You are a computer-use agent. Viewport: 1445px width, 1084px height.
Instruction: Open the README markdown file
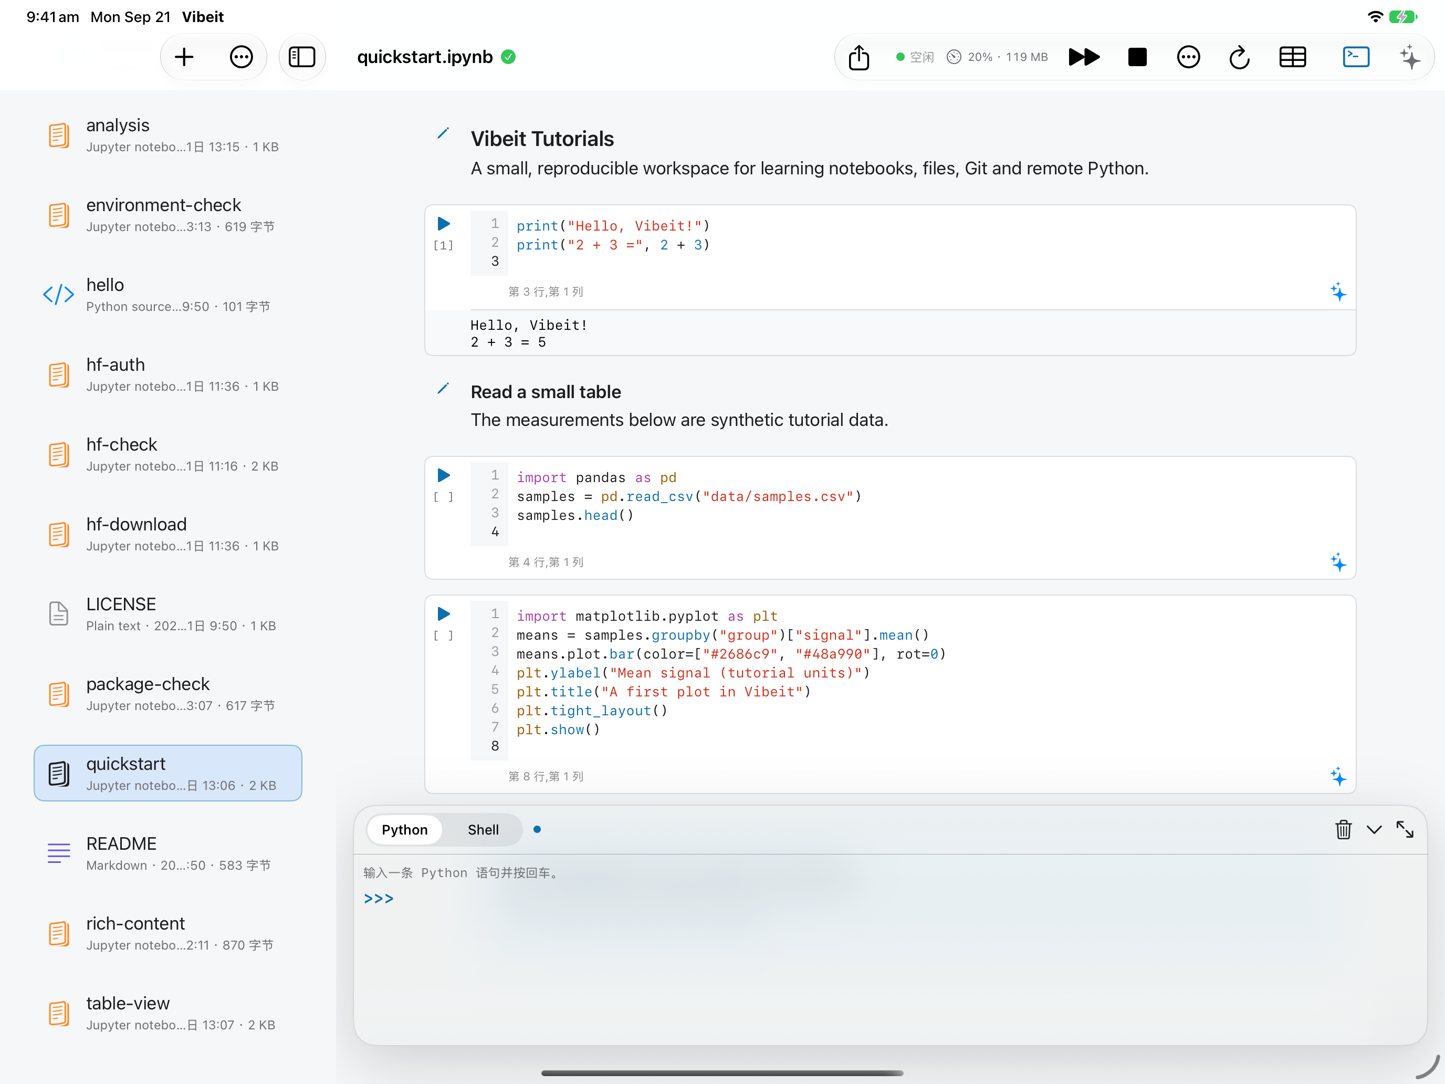pyautogui.click(x=168, y=853)
